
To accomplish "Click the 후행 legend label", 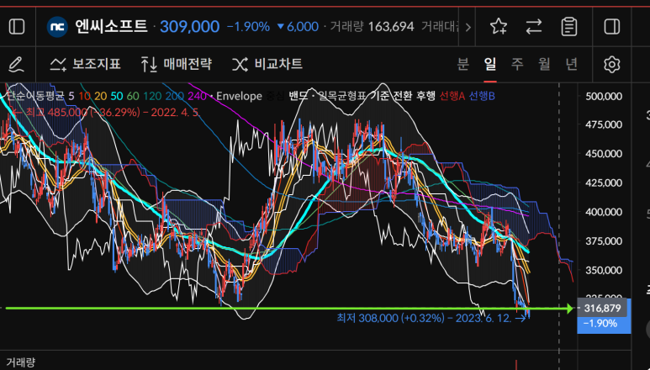I will pos(425,96).
